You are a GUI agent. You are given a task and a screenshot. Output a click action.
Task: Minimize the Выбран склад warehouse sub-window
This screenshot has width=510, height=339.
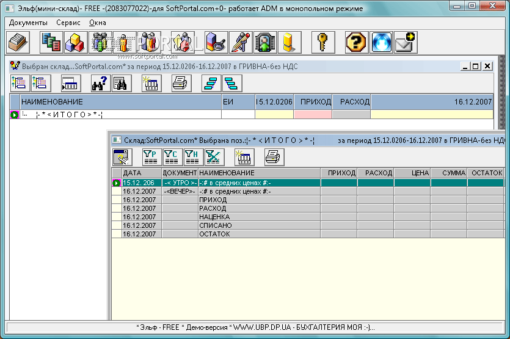pos(465,67)
